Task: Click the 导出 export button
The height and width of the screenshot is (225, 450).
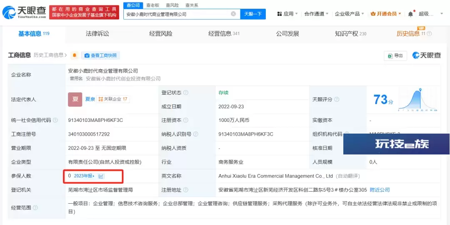Action: click(395, 56)
